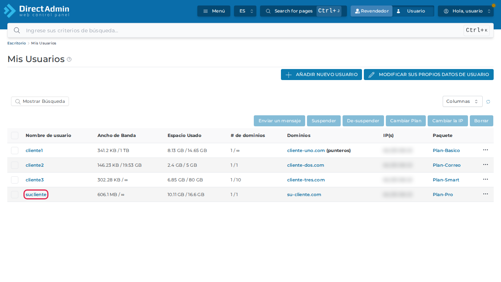Check the box for cliente1
501x282 pixels.
pyautogui.click(x=15, y=151)
